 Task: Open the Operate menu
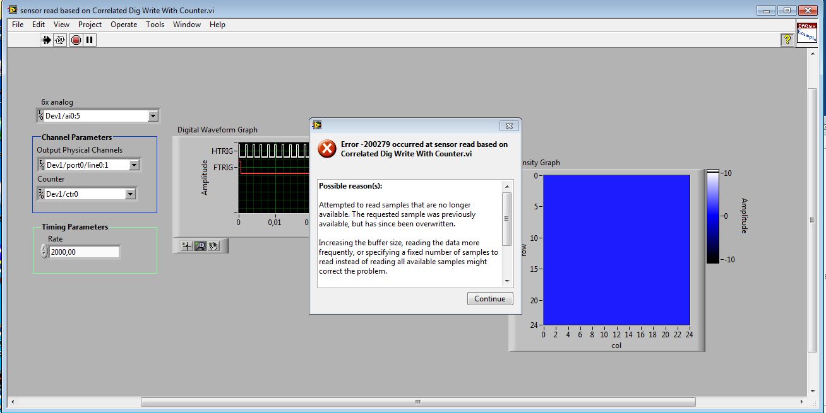(x=124, y=25)
